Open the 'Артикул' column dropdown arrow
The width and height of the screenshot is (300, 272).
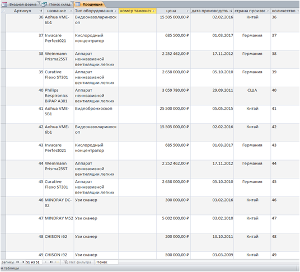click(x=41, y=11)
